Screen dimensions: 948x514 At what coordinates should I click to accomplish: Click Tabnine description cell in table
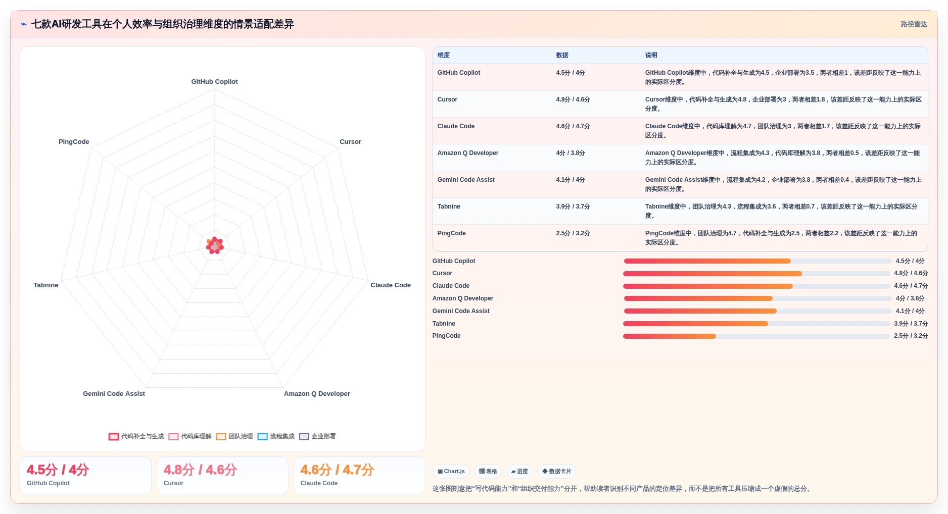click(781, 211)
